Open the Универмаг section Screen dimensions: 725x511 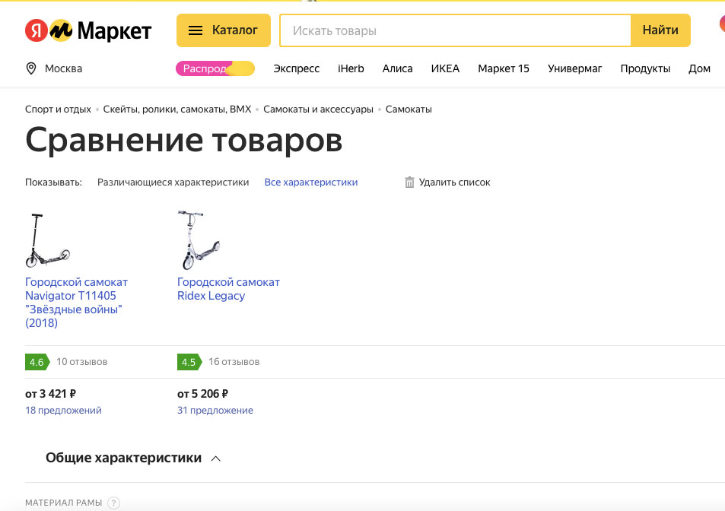[x=574, y=68]
